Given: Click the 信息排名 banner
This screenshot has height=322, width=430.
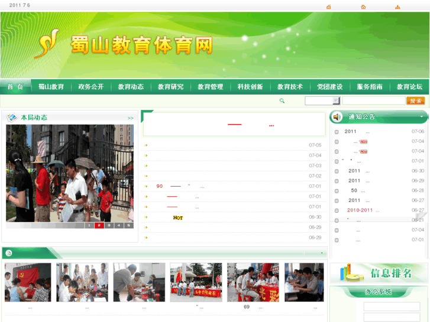Looking at the screenshot, I should (379, 273).
